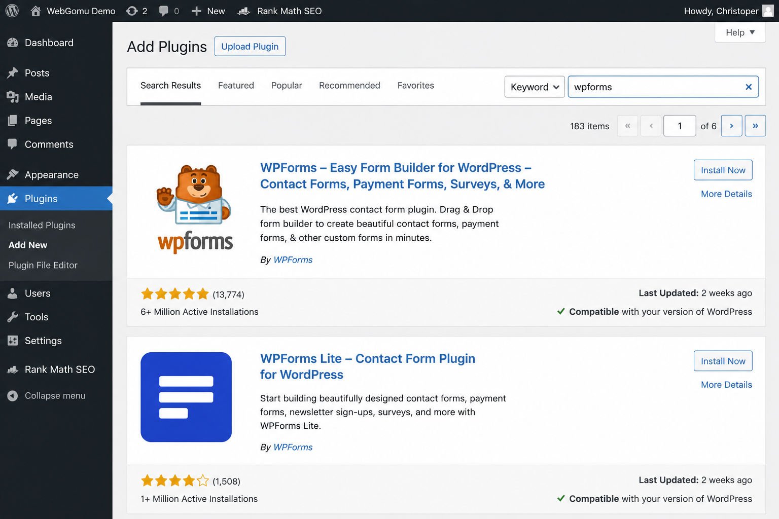This screenshot has width=779, height=519.
Task: Click the Appearance paintbrush icon
Action: [x=13, y=175]
